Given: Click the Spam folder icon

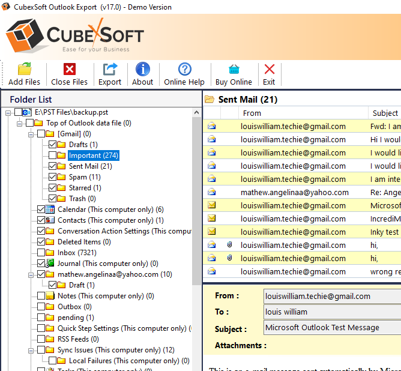Looking at the screenshot, I should (61, 177).
